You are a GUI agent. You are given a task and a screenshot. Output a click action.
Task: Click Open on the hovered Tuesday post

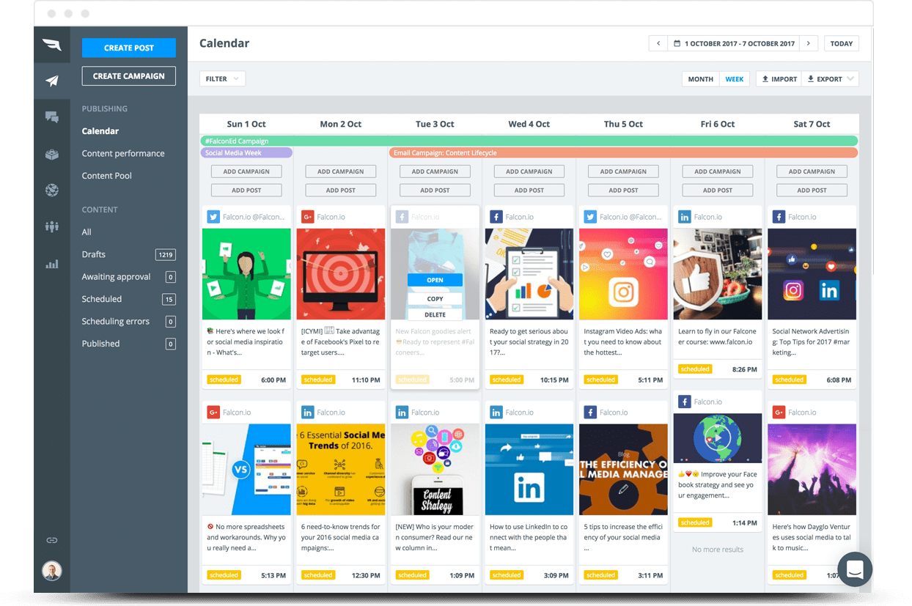[435, 280]
